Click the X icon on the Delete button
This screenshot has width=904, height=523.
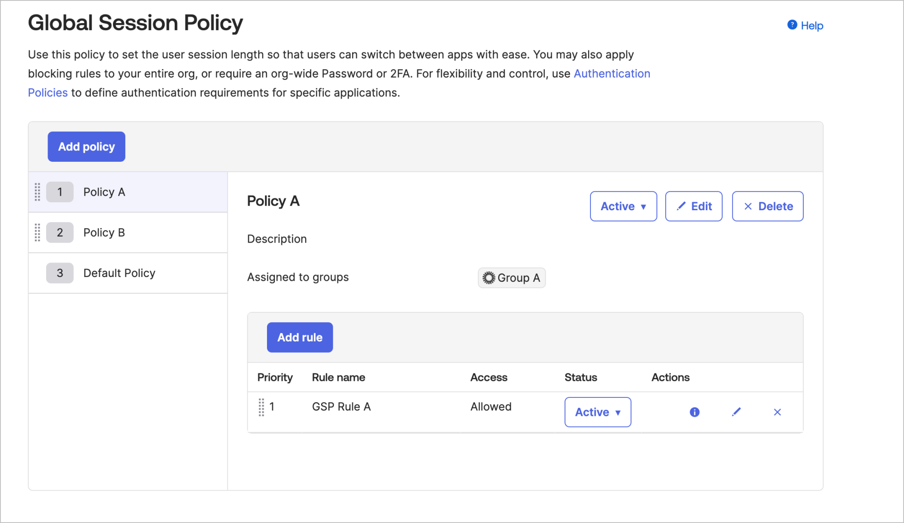point(747,206)
